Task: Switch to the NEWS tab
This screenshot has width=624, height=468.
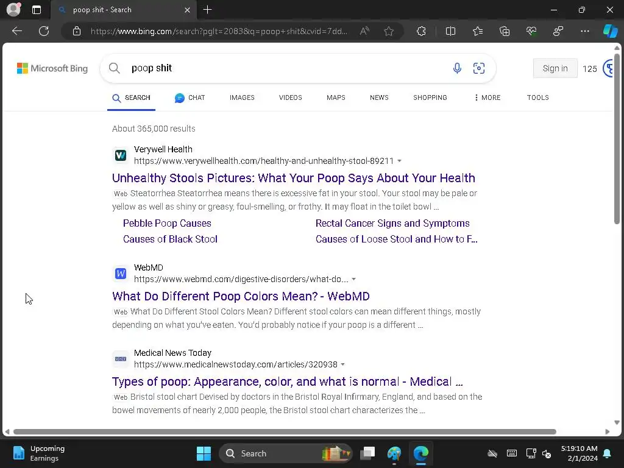Action: [379, 97]
